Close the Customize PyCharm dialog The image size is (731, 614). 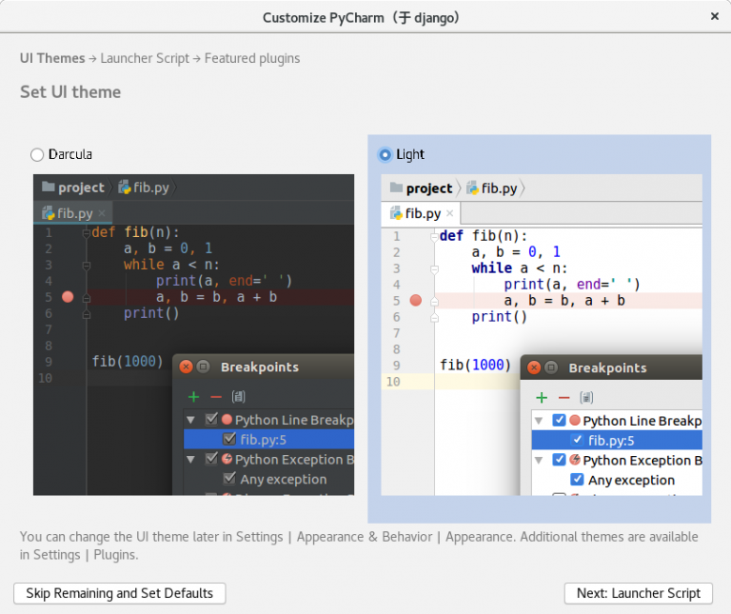point(714,17)
